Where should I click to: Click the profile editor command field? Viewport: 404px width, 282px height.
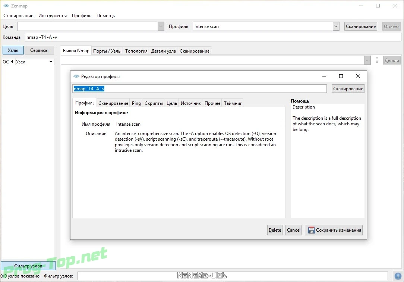pos(199,89)
